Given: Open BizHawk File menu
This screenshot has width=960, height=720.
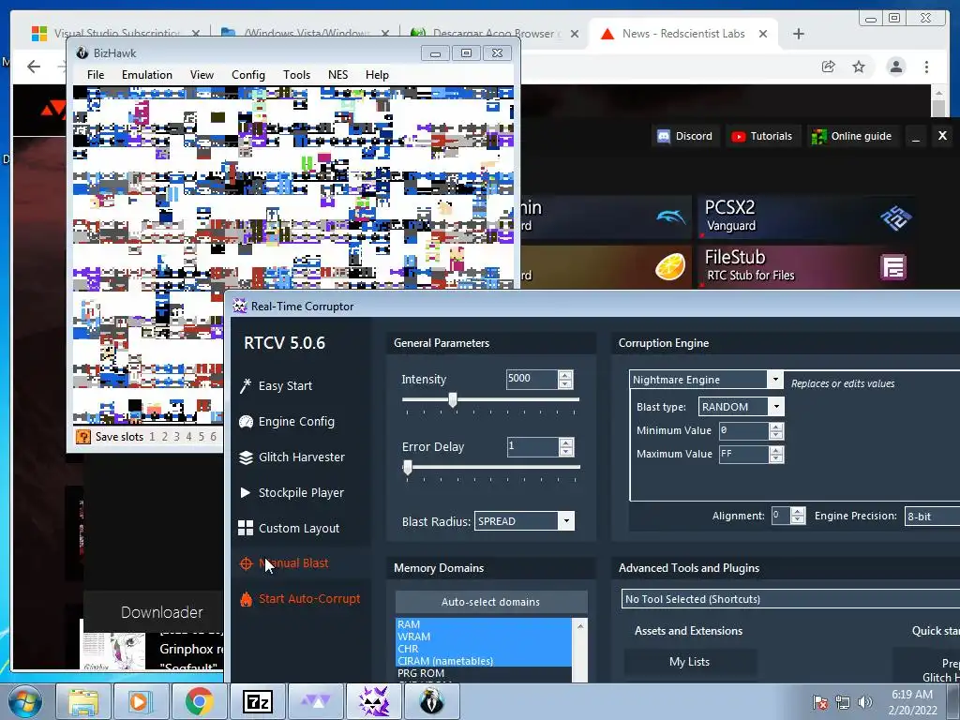Looking at the screenshot, I should pos(96,75).
